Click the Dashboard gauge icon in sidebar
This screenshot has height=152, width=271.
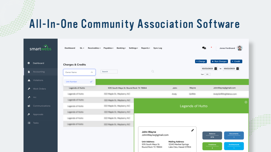pos(29,63)
